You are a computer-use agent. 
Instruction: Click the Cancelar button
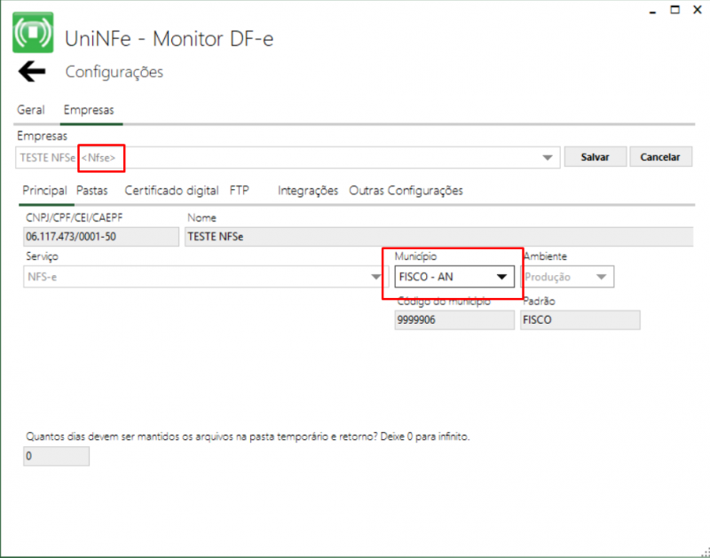pyautogui.click(x=659, y=157)
